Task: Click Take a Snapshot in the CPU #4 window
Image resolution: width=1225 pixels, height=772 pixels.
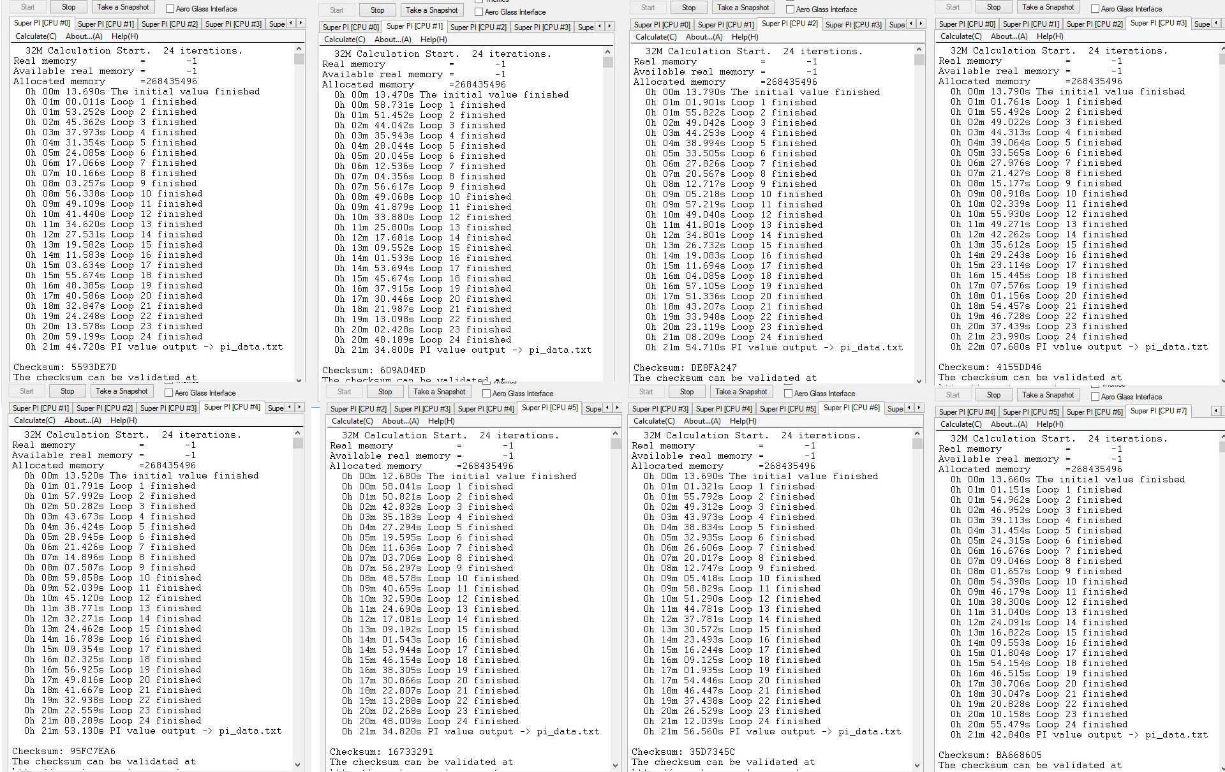Action: pyautogui.click(x=121, y=391)
